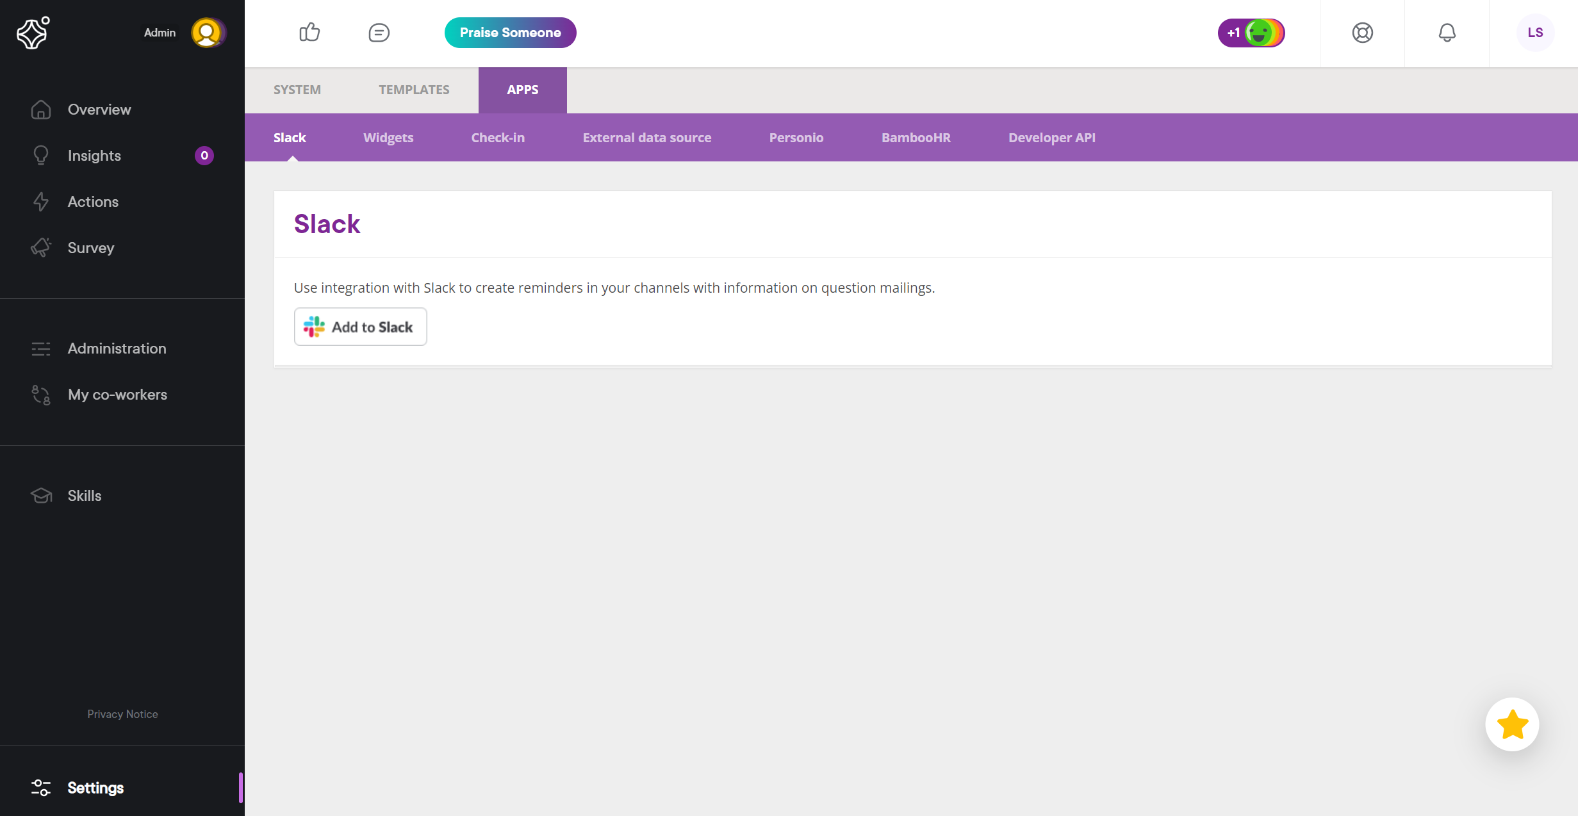This screenshot has height=816, width=1578.
Task: Click the Overview home icon
Action: (41, 110)
